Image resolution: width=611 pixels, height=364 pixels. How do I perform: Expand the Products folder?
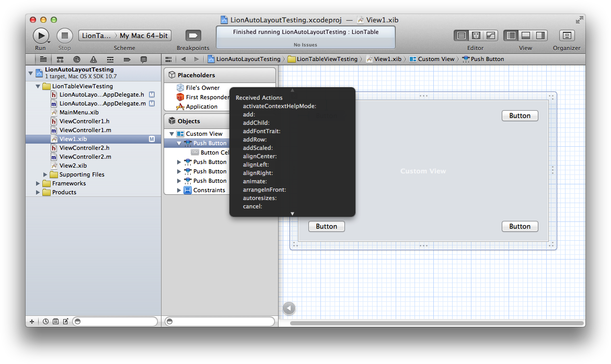point(38,192)
